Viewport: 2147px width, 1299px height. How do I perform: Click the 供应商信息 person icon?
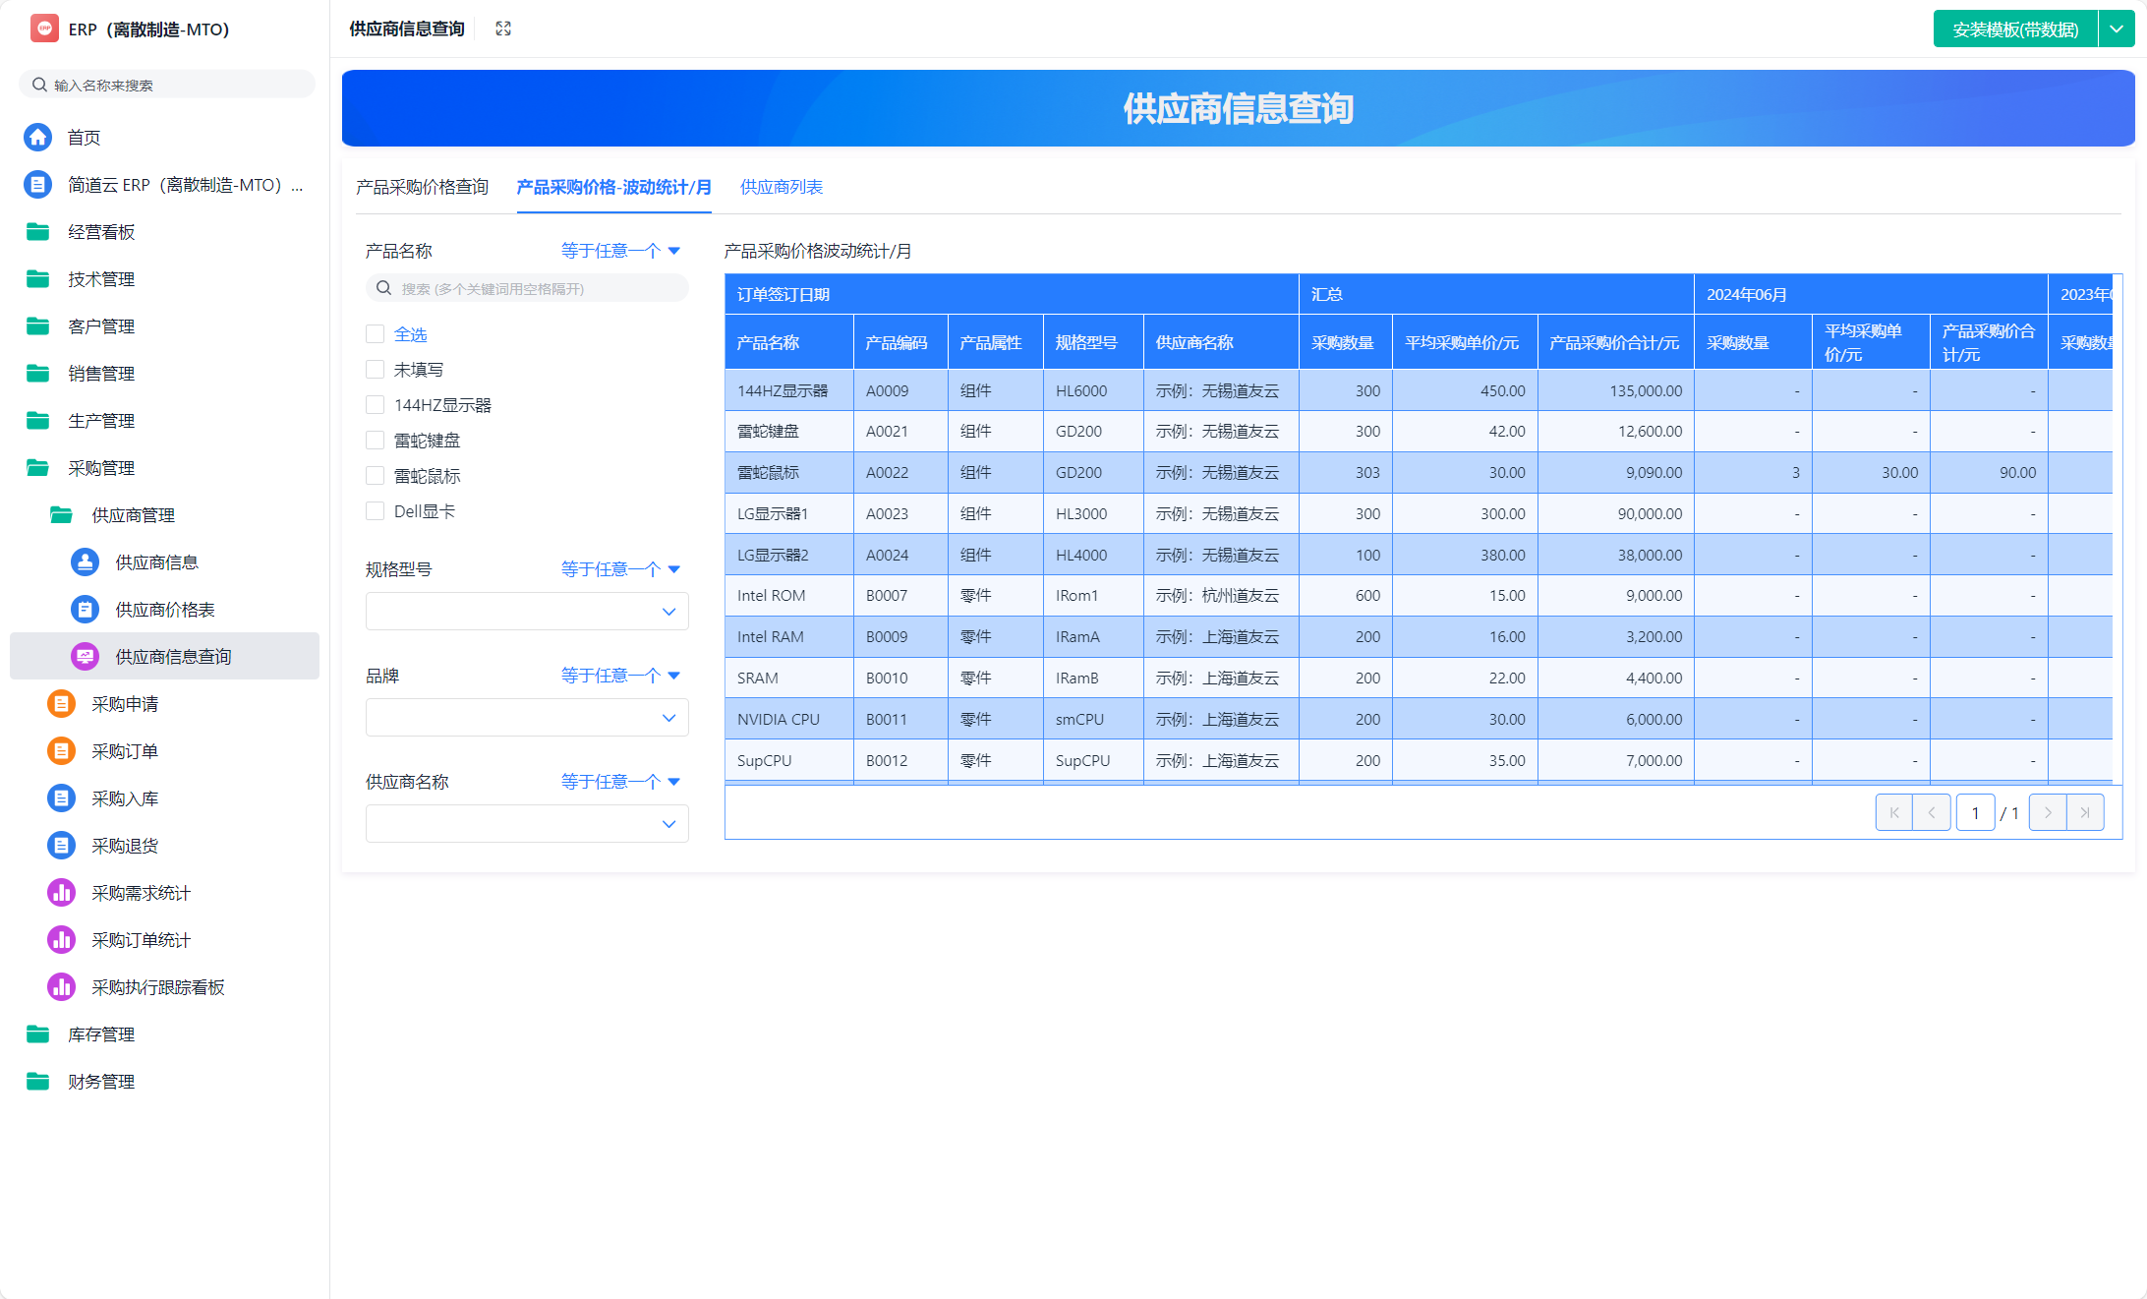click(x=85, y=562)
